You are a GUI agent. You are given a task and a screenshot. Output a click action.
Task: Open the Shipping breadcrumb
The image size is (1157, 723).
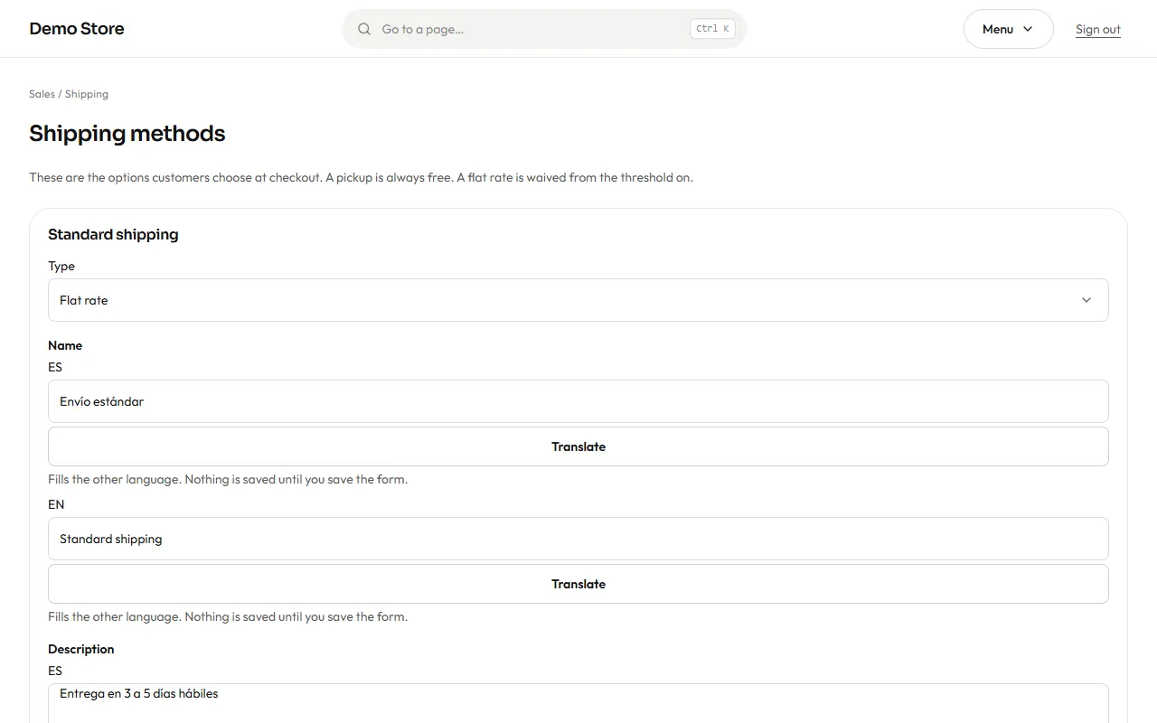[x=87, y=94]
